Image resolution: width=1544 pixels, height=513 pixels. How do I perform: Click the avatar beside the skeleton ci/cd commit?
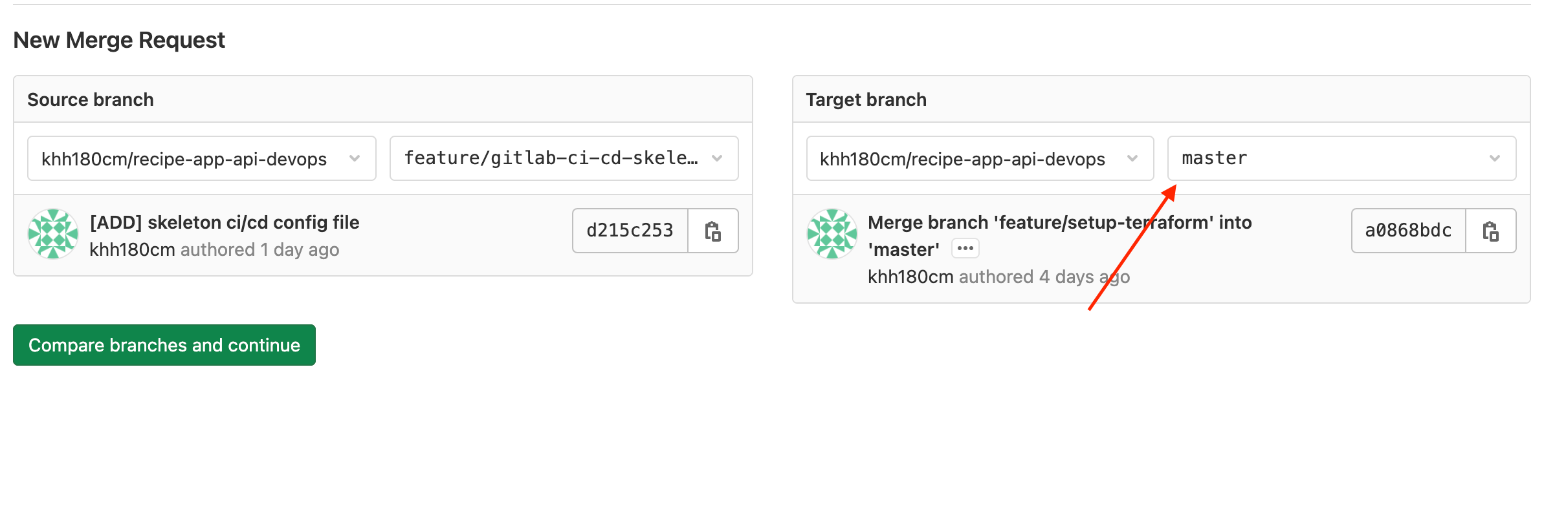[53, 233]
